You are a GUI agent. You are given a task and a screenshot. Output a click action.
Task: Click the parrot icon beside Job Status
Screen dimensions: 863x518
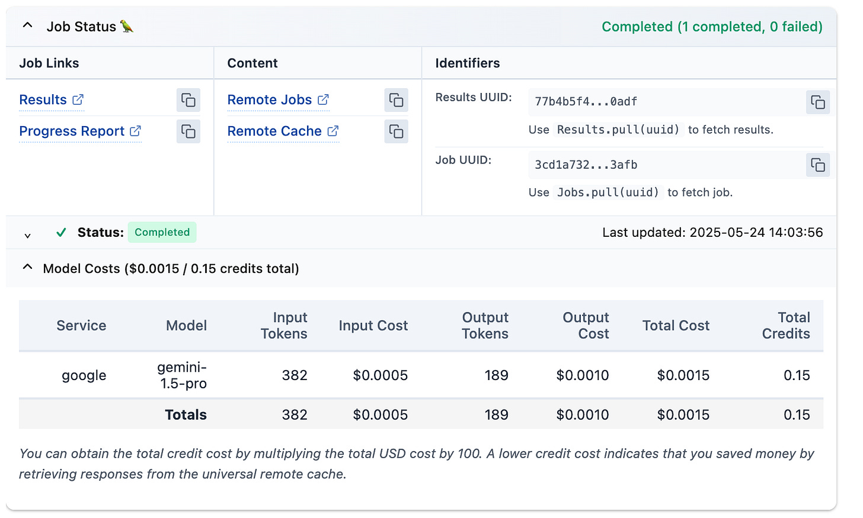coord(127,27)
